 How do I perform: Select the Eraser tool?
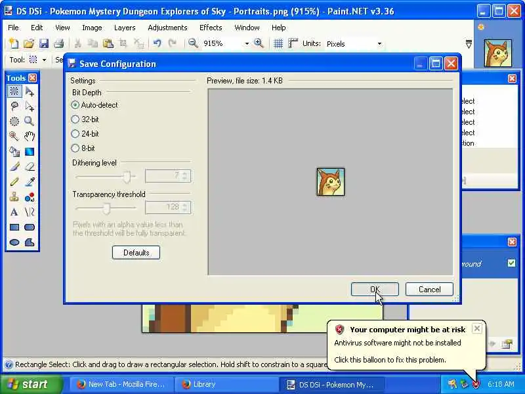[30, 167]
